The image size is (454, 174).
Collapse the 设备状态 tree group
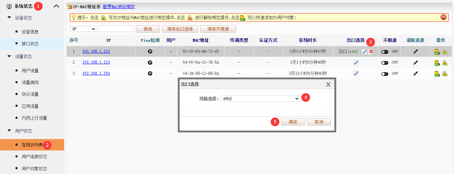9,18
